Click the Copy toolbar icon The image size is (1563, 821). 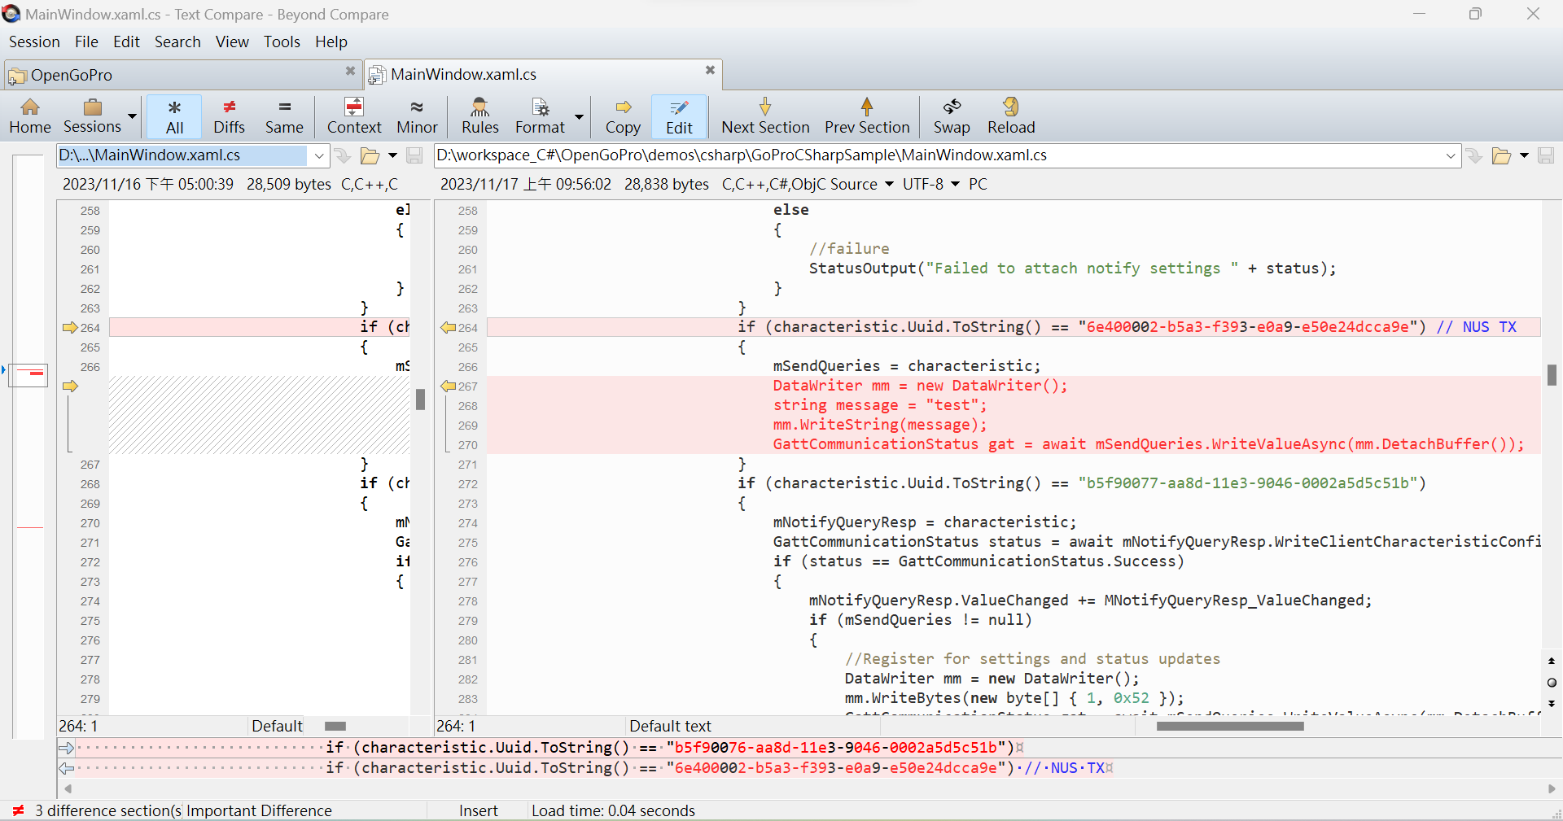click(x=623, y=116)
